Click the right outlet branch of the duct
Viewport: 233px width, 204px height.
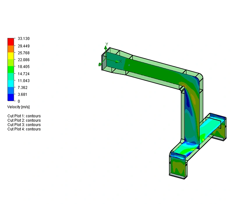tap(216, 125)
